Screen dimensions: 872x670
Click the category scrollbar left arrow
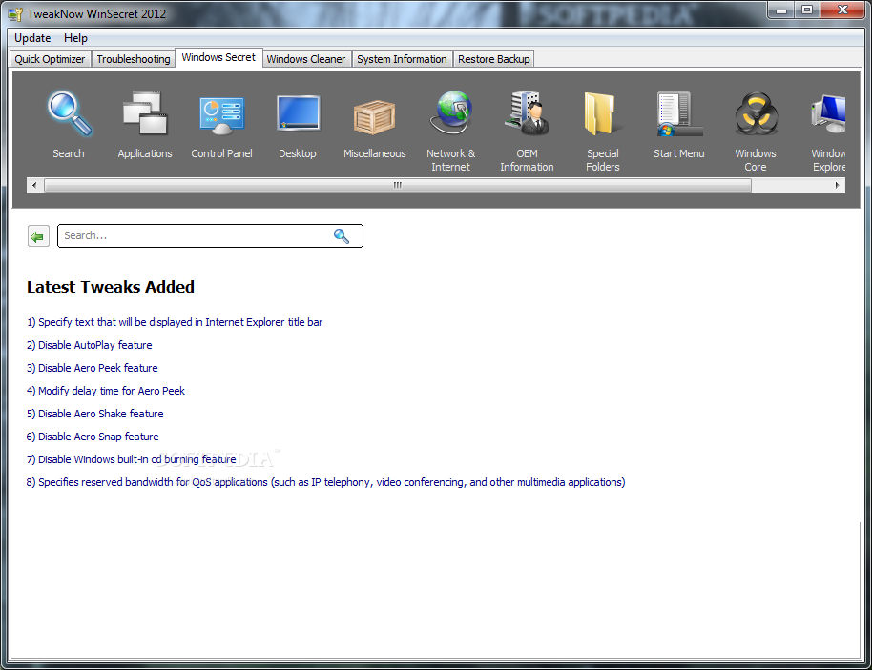(x=34, y=186)
